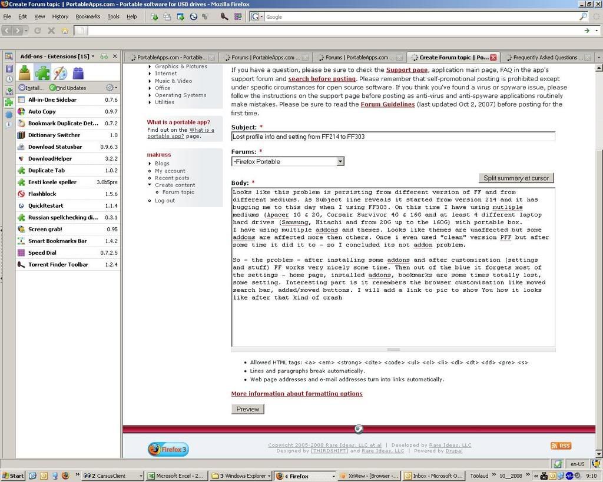The width and height of the screenshot is (603, 482).
Task: Click the green sofa icon in sidebar header
Action: (104, 56)
